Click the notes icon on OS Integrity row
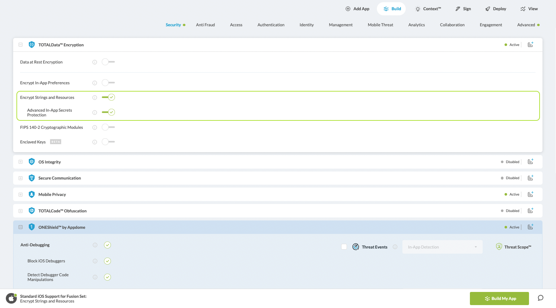The width and height of the screenshot is (556, 308). click(530, 162)
